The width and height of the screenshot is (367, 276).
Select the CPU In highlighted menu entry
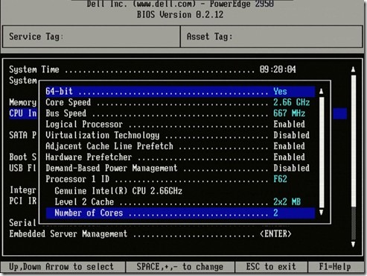(23, 113)
